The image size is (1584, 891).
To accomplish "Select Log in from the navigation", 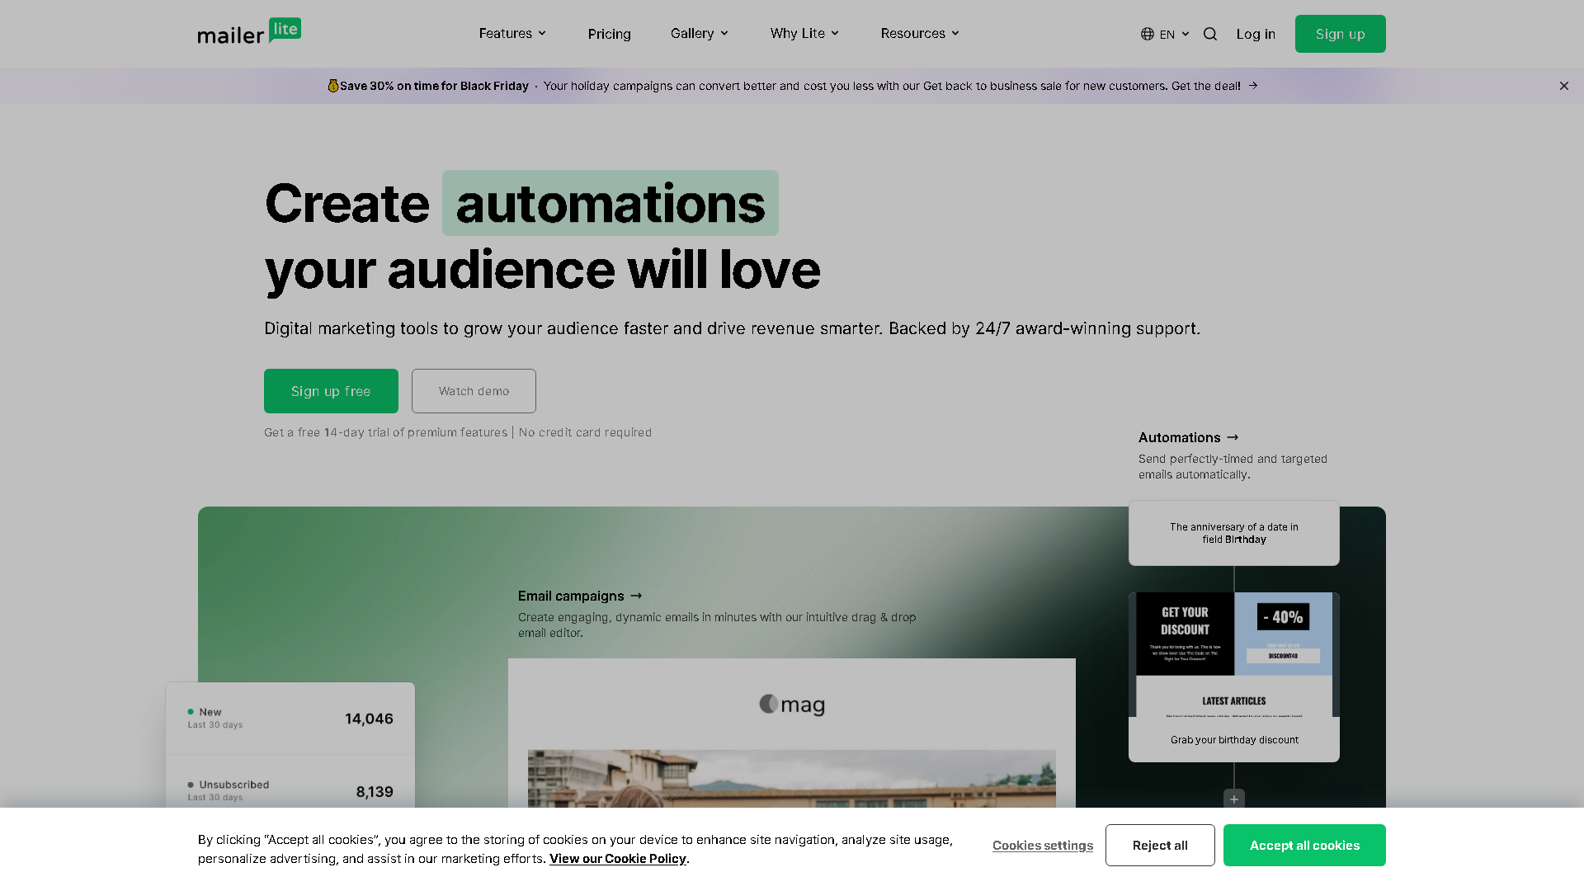I will [x=1255, y=34].
